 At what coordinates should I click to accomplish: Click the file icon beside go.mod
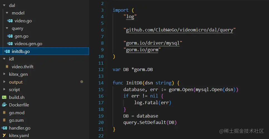tap(4, 113)
